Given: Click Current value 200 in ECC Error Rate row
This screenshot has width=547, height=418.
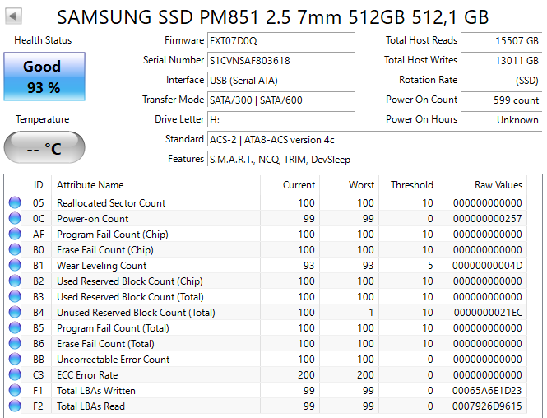Looking at the screenshot, I should click(306, 375).
